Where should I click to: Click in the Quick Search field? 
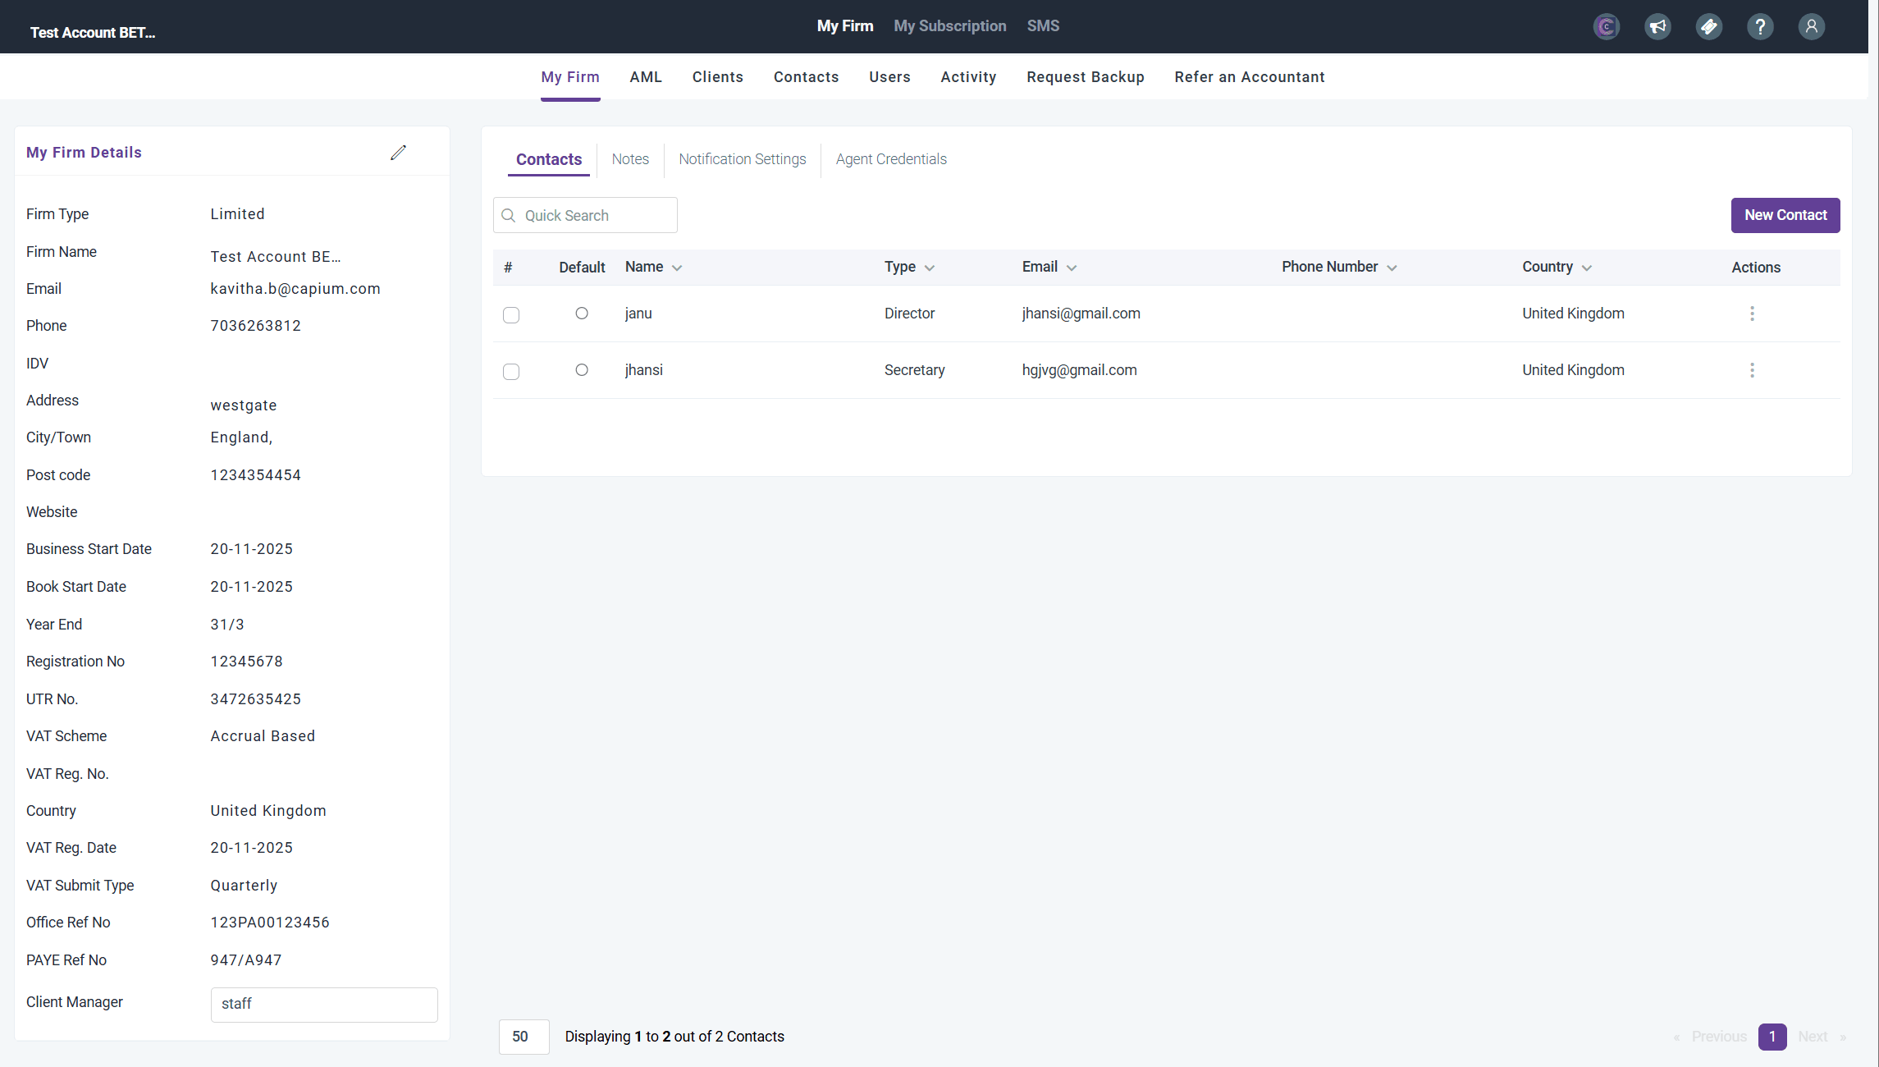(585, 215)
